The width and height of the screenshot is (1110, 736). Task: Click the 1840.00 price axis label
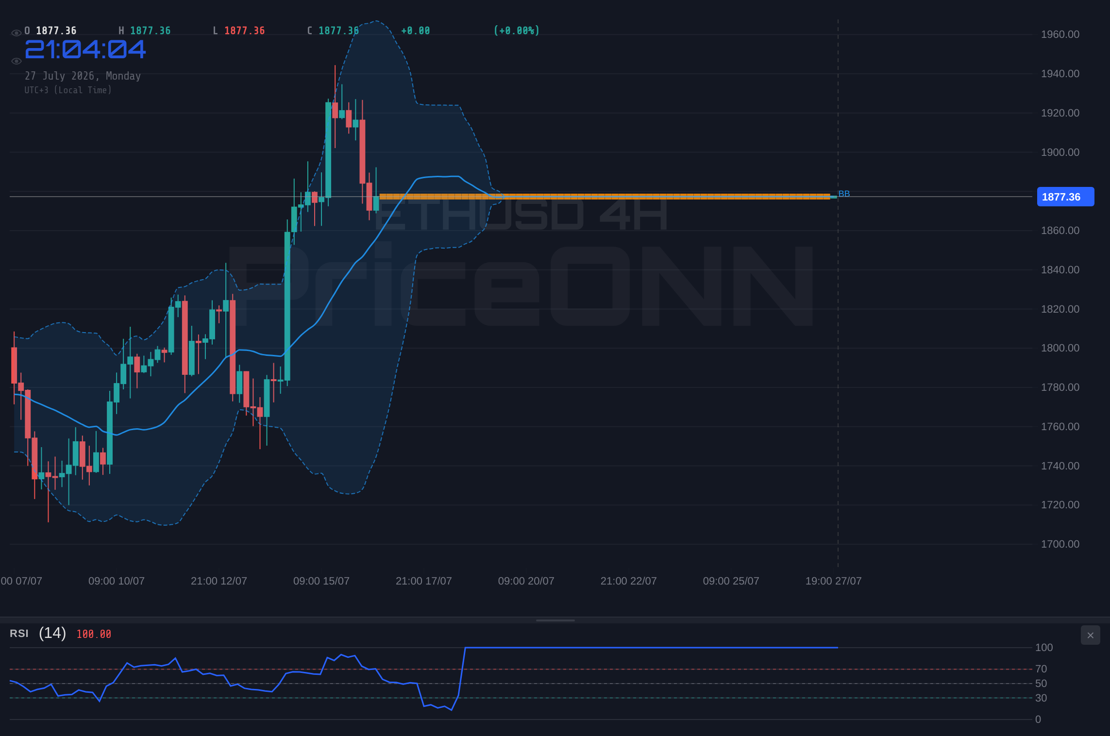point(1060,270)
